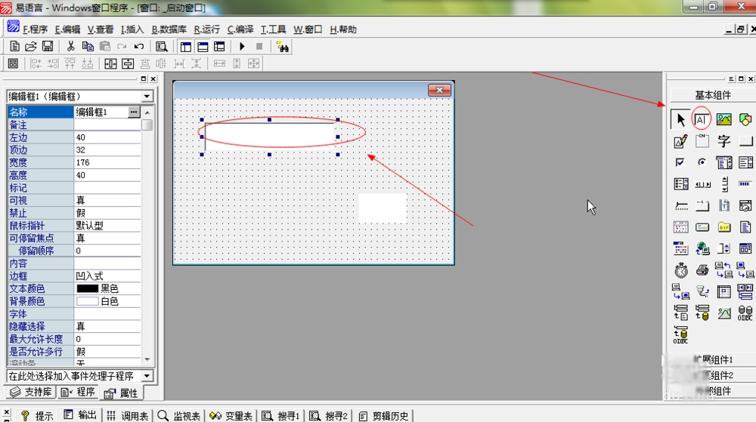The height and width of the screenshot is (422, 756).
Task: Open the F.程序 menu
Action: pyautogui.click(x=36, y=29)
